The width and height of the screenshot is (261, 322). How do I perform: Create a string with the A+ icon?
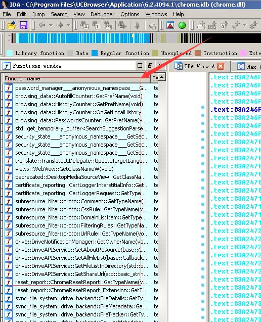click(x=224, y=25)
